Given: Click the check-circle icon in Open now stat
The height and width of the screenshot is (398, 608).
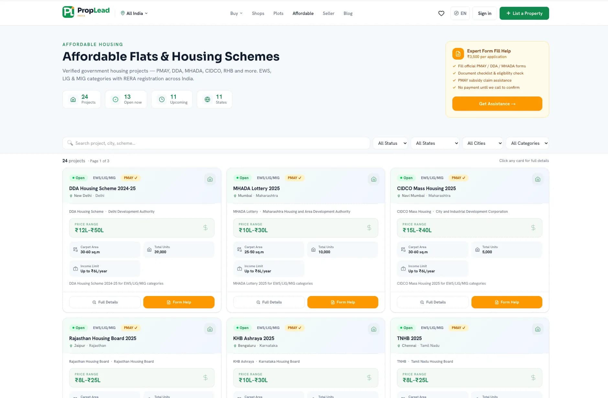Looking at the screenshot, I should [116, 99].
